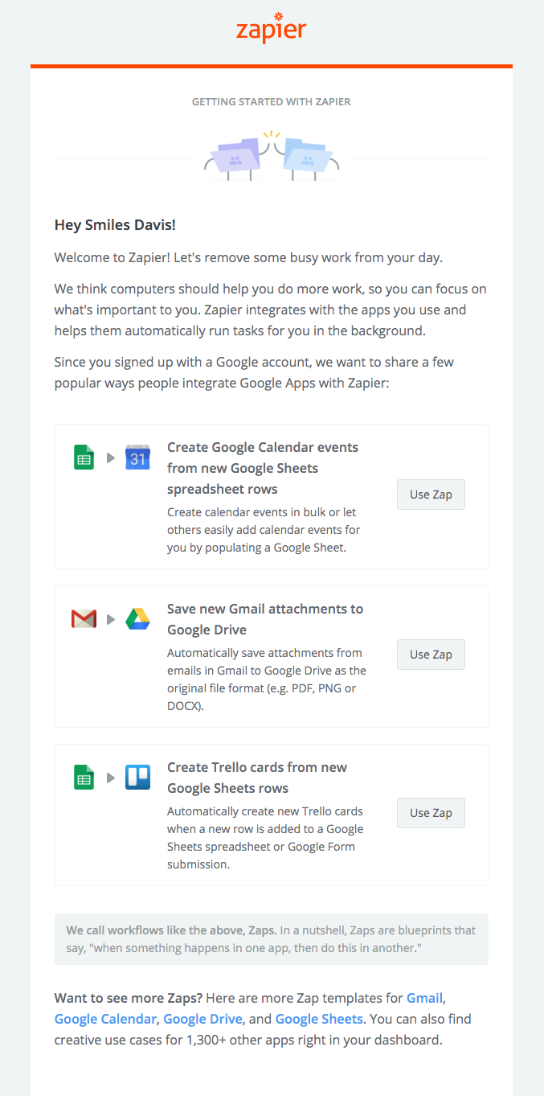Click the Google Sheets icon in first Zap

pos(84,458)
